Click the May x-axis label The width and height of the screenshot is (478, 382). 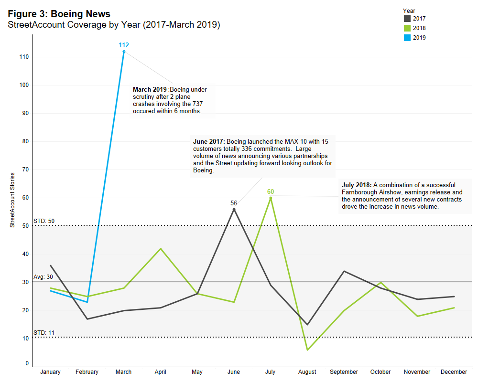pos(197,372)
